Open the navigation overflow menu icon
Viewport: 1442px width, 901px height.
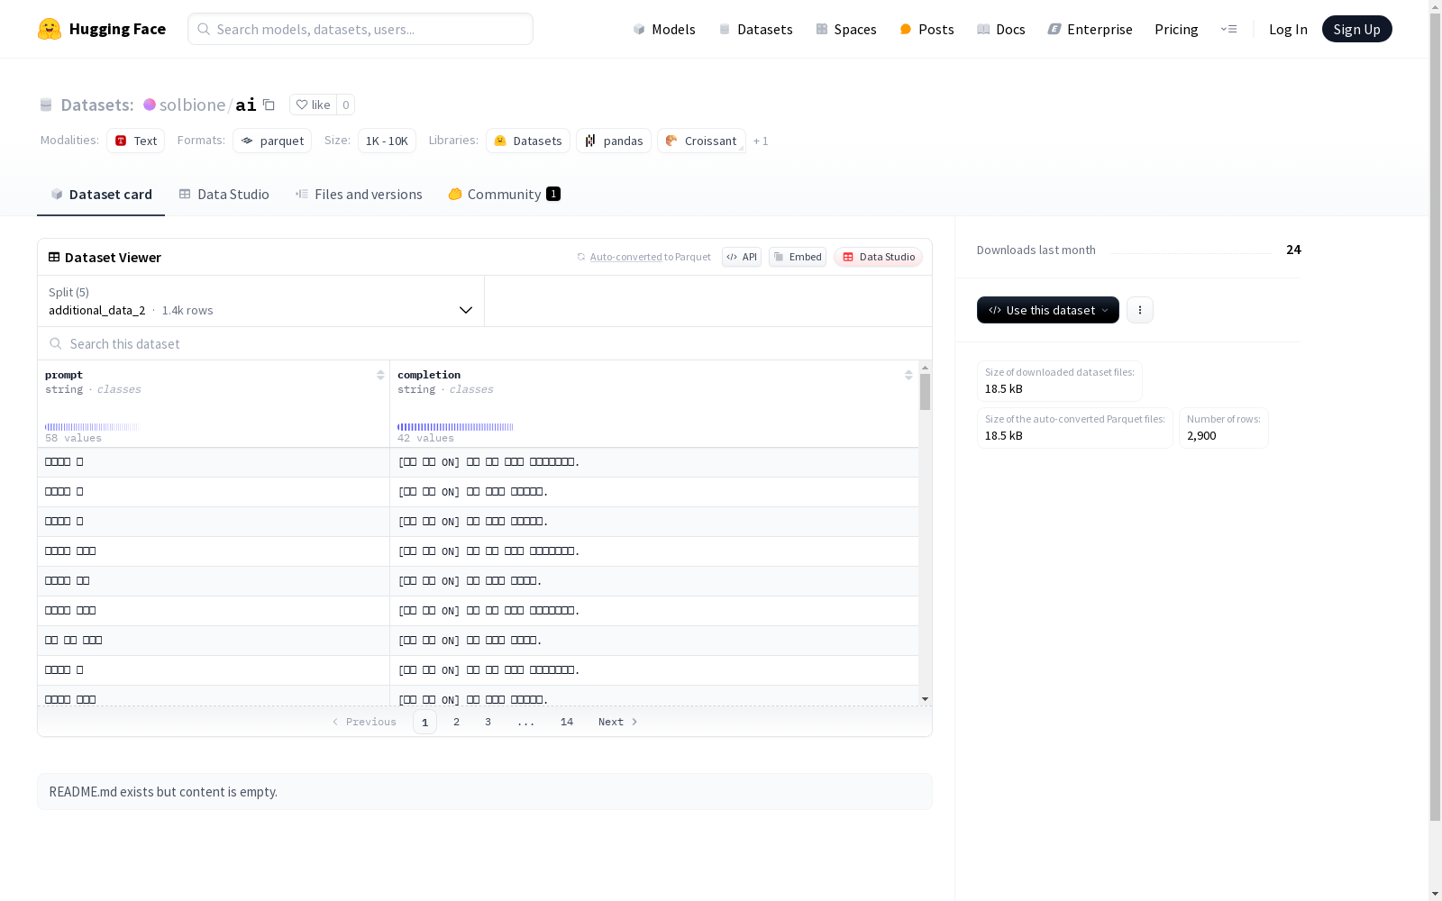1228,29
